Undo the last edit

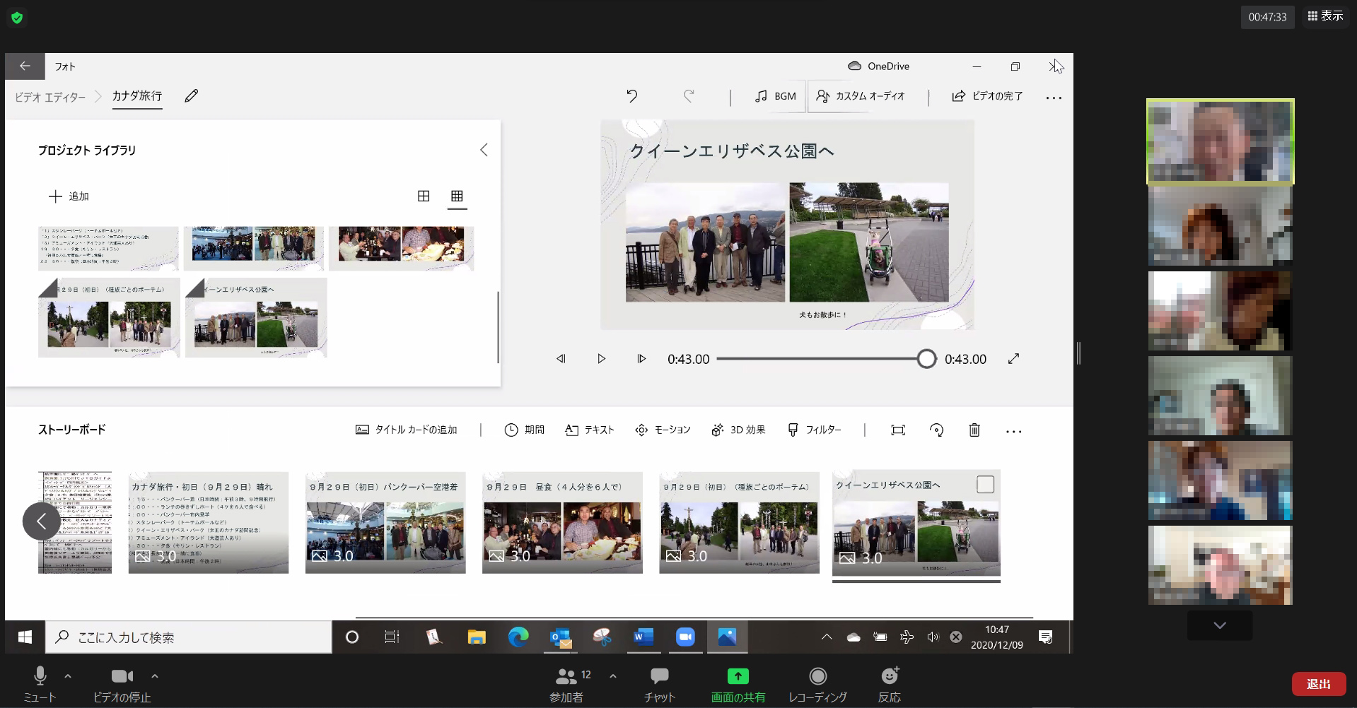point(632,96)
